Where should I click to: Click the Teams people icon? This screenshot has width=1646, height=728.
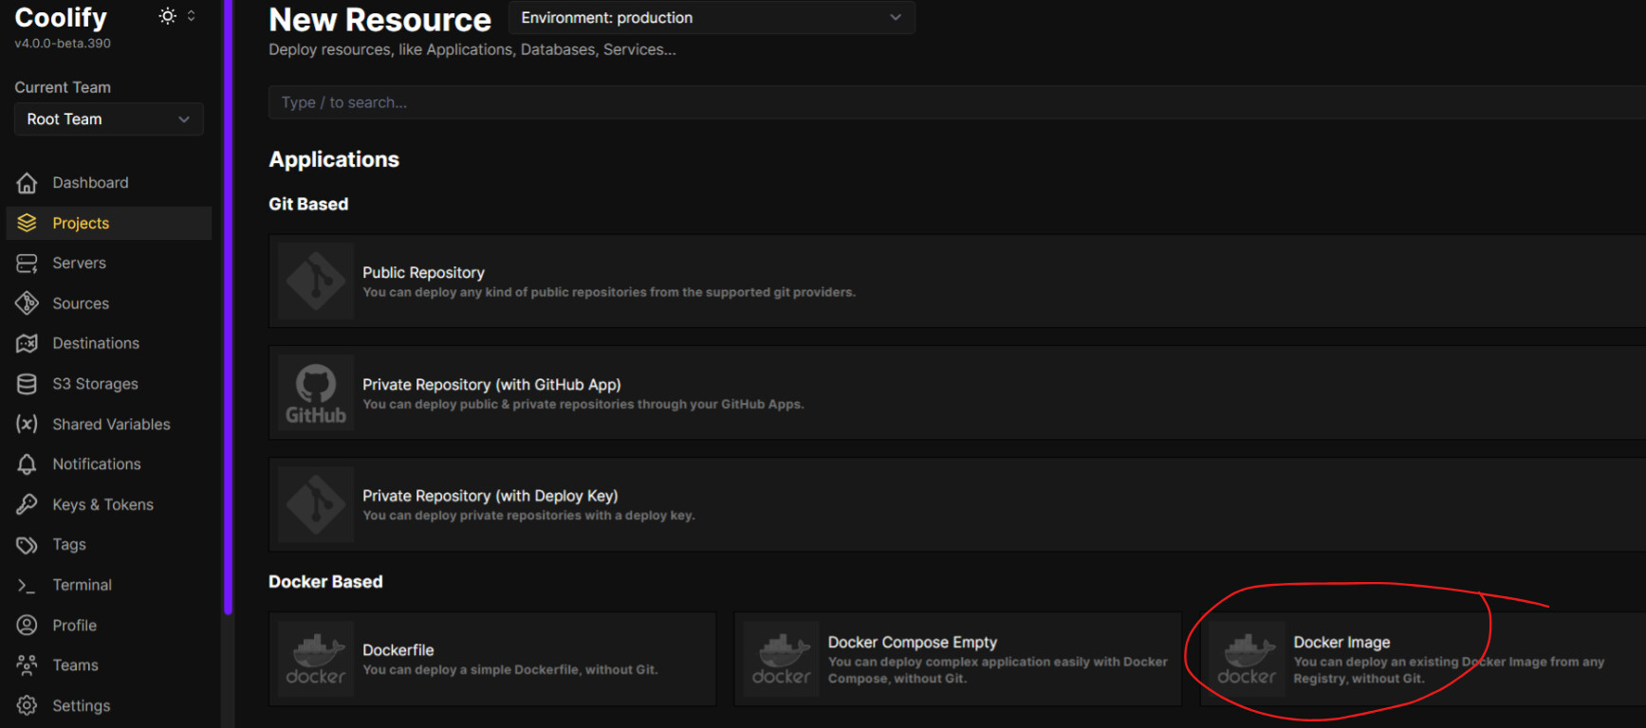pos(27,665)
